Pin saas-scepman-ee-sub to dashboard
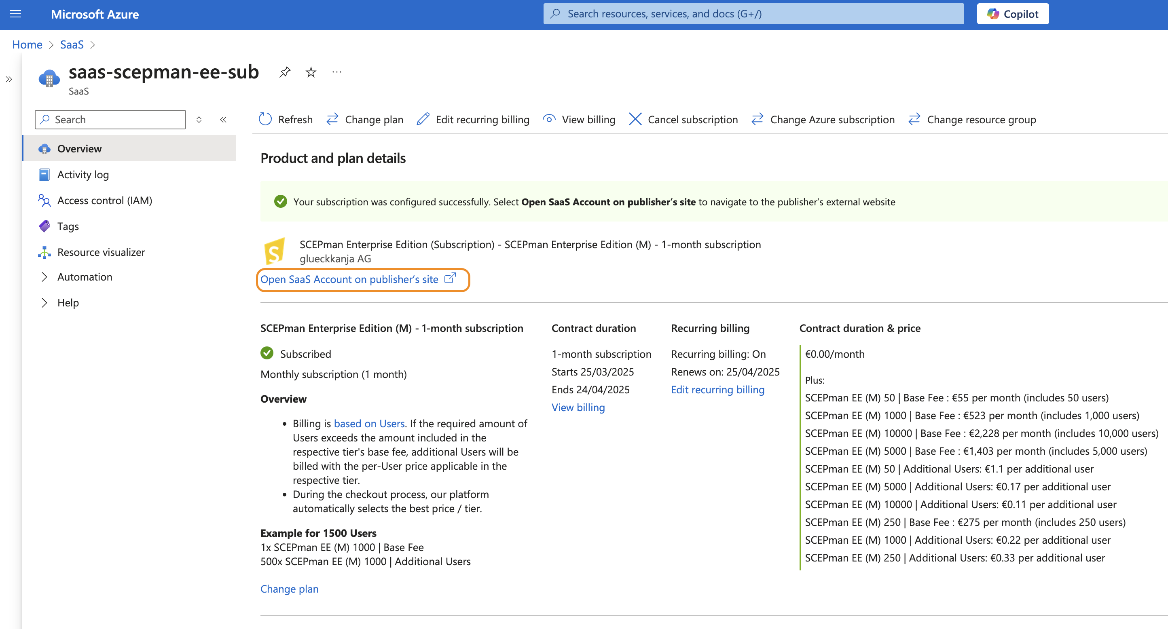Image resolution: width=1168 pixels, height=629 pixels. point(285,72)
